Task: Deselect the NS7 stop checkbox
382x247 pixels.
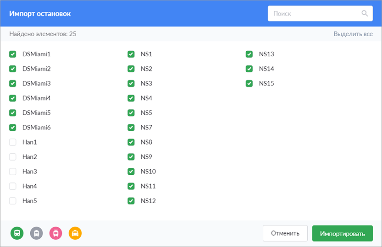Action: pos(131,128)
